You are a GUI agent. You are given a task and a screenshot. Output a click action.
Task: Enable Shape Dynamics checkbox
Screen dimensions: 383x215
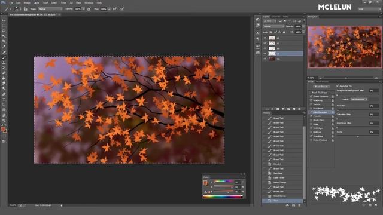[x=311, y=96]
